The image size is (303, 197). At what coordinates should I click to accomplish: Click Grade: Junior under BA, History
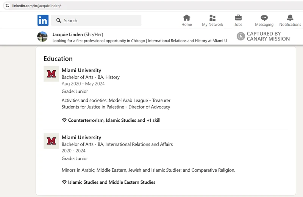click(75, 91)
